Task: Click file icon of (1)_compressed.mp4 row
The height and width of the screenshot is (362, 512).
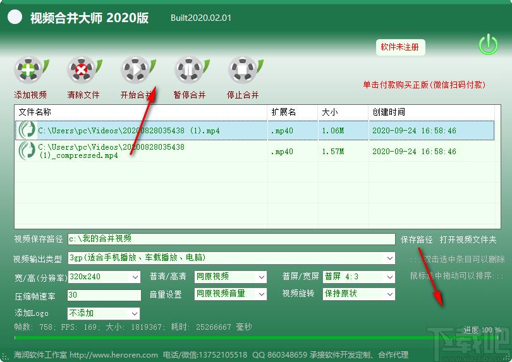Action: pyautogui.click(x=27, y=151)
